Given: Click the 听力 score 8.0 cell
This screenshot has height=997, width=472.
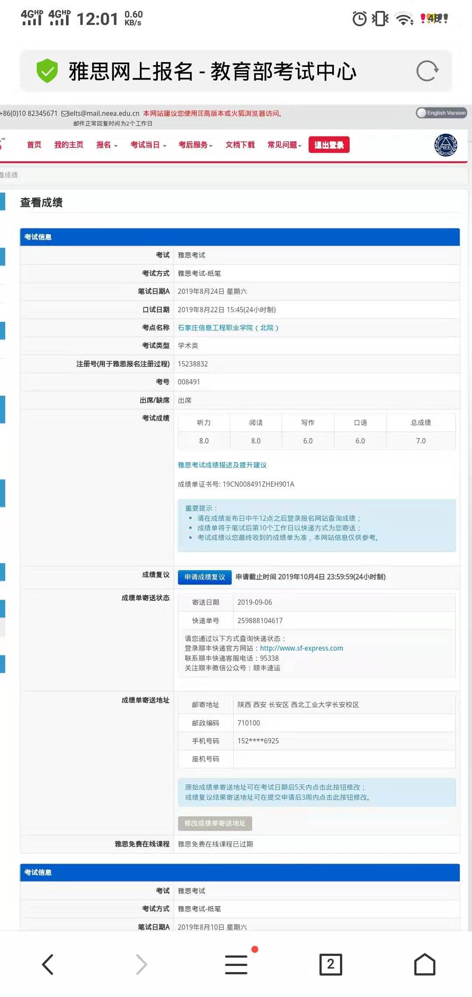Looking at the screenshot, I should tap(204, 441).
